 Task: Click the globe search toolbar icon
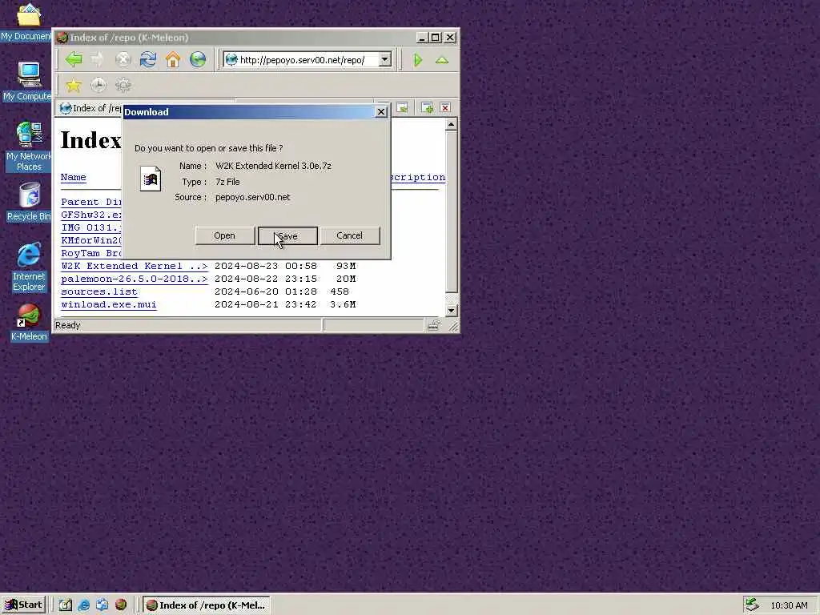click(x=198, y=59)
